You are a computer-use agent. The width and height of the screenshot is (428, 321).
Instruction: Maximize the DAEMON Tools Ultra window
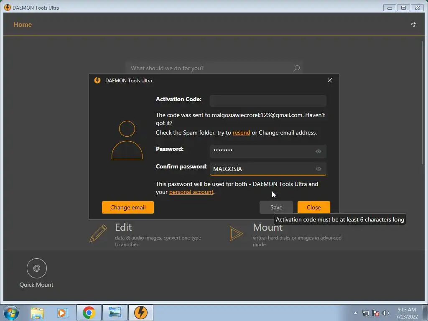[x=403, y=8]
